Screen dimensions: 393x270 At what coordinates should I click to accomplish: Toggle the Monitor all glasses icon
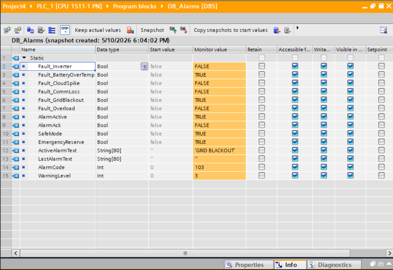(x=65, y=30)
